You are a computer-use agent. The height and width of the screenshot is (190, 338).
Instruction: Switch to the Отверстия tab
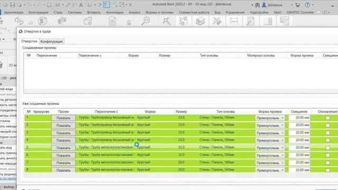coord(29,41)
